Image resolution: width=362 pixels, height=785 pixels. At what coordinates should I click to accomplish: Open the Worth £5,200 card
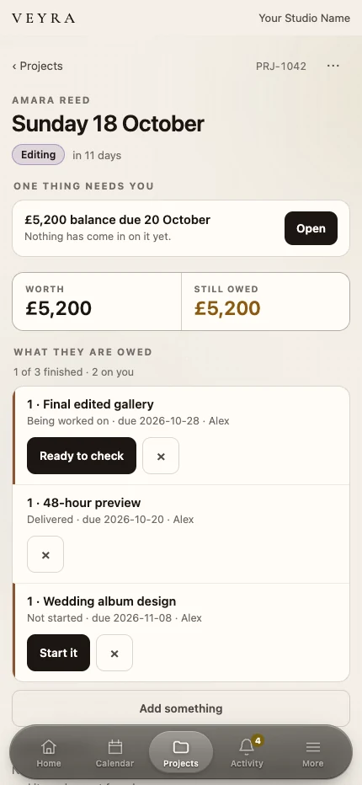[97, 302]
